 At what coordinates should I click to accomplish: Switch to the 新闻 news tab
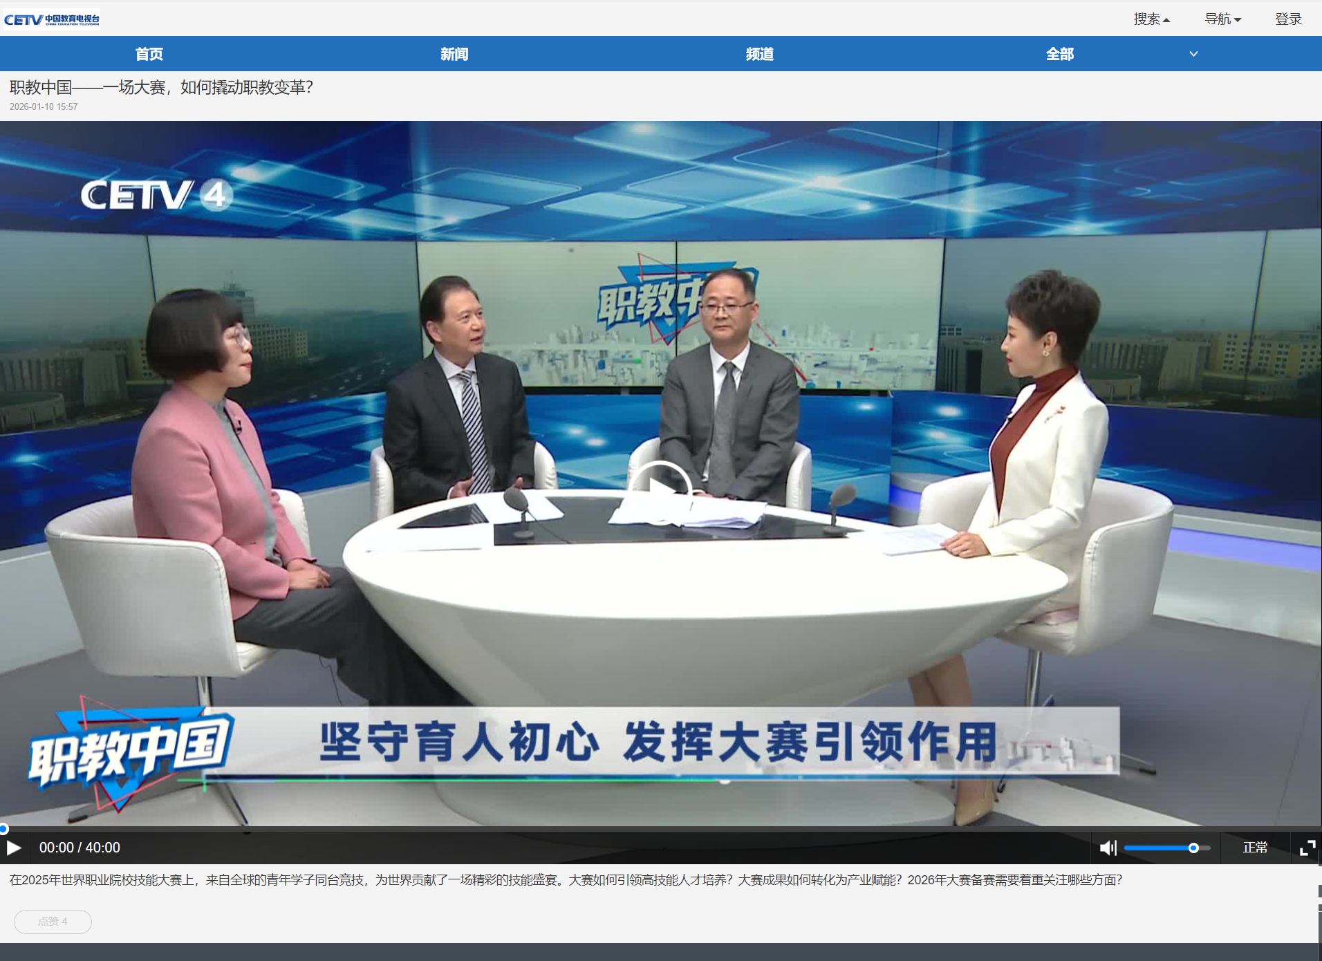coord(454,54)
